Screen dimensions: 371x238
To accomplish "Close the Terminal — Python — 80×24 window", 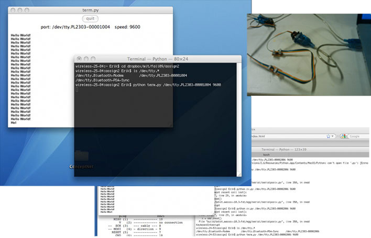I will (x=79, y=59).
